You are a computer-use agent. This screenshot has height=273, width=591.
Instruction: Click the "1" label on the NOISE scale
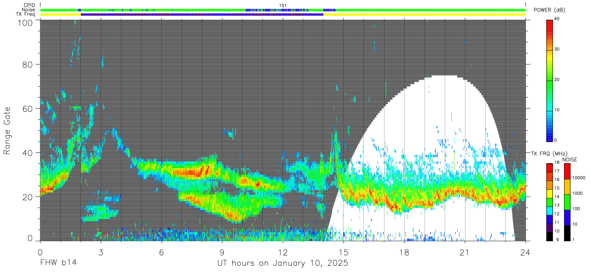[574, 240]
